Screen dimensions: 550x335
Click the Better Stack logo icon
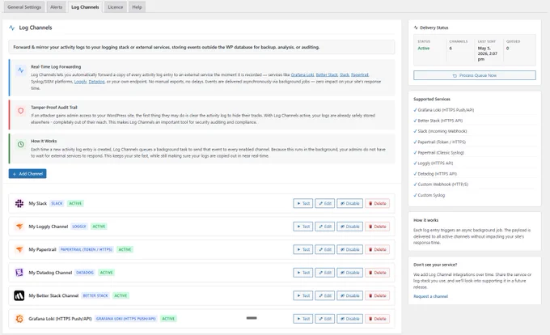click(x=19, y=295)
